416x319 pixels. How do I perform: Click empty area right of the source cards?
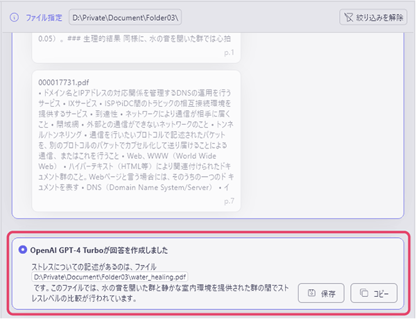click(321, 125)
